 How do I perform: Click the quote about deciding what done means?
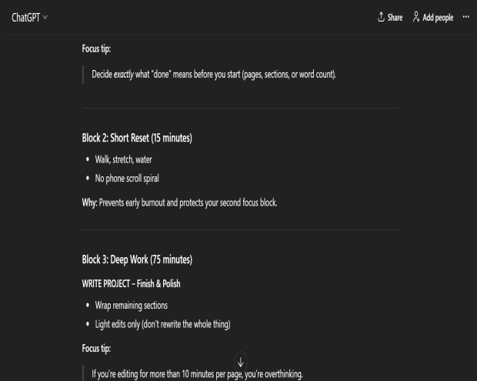click(214, 75)
